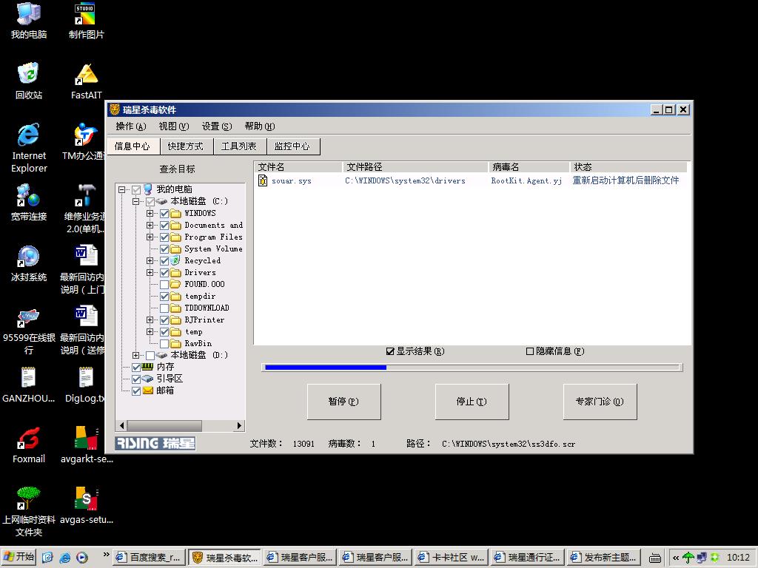Click the 开始 Start button
The image size is (758, 568).
[x=19, y=558]
